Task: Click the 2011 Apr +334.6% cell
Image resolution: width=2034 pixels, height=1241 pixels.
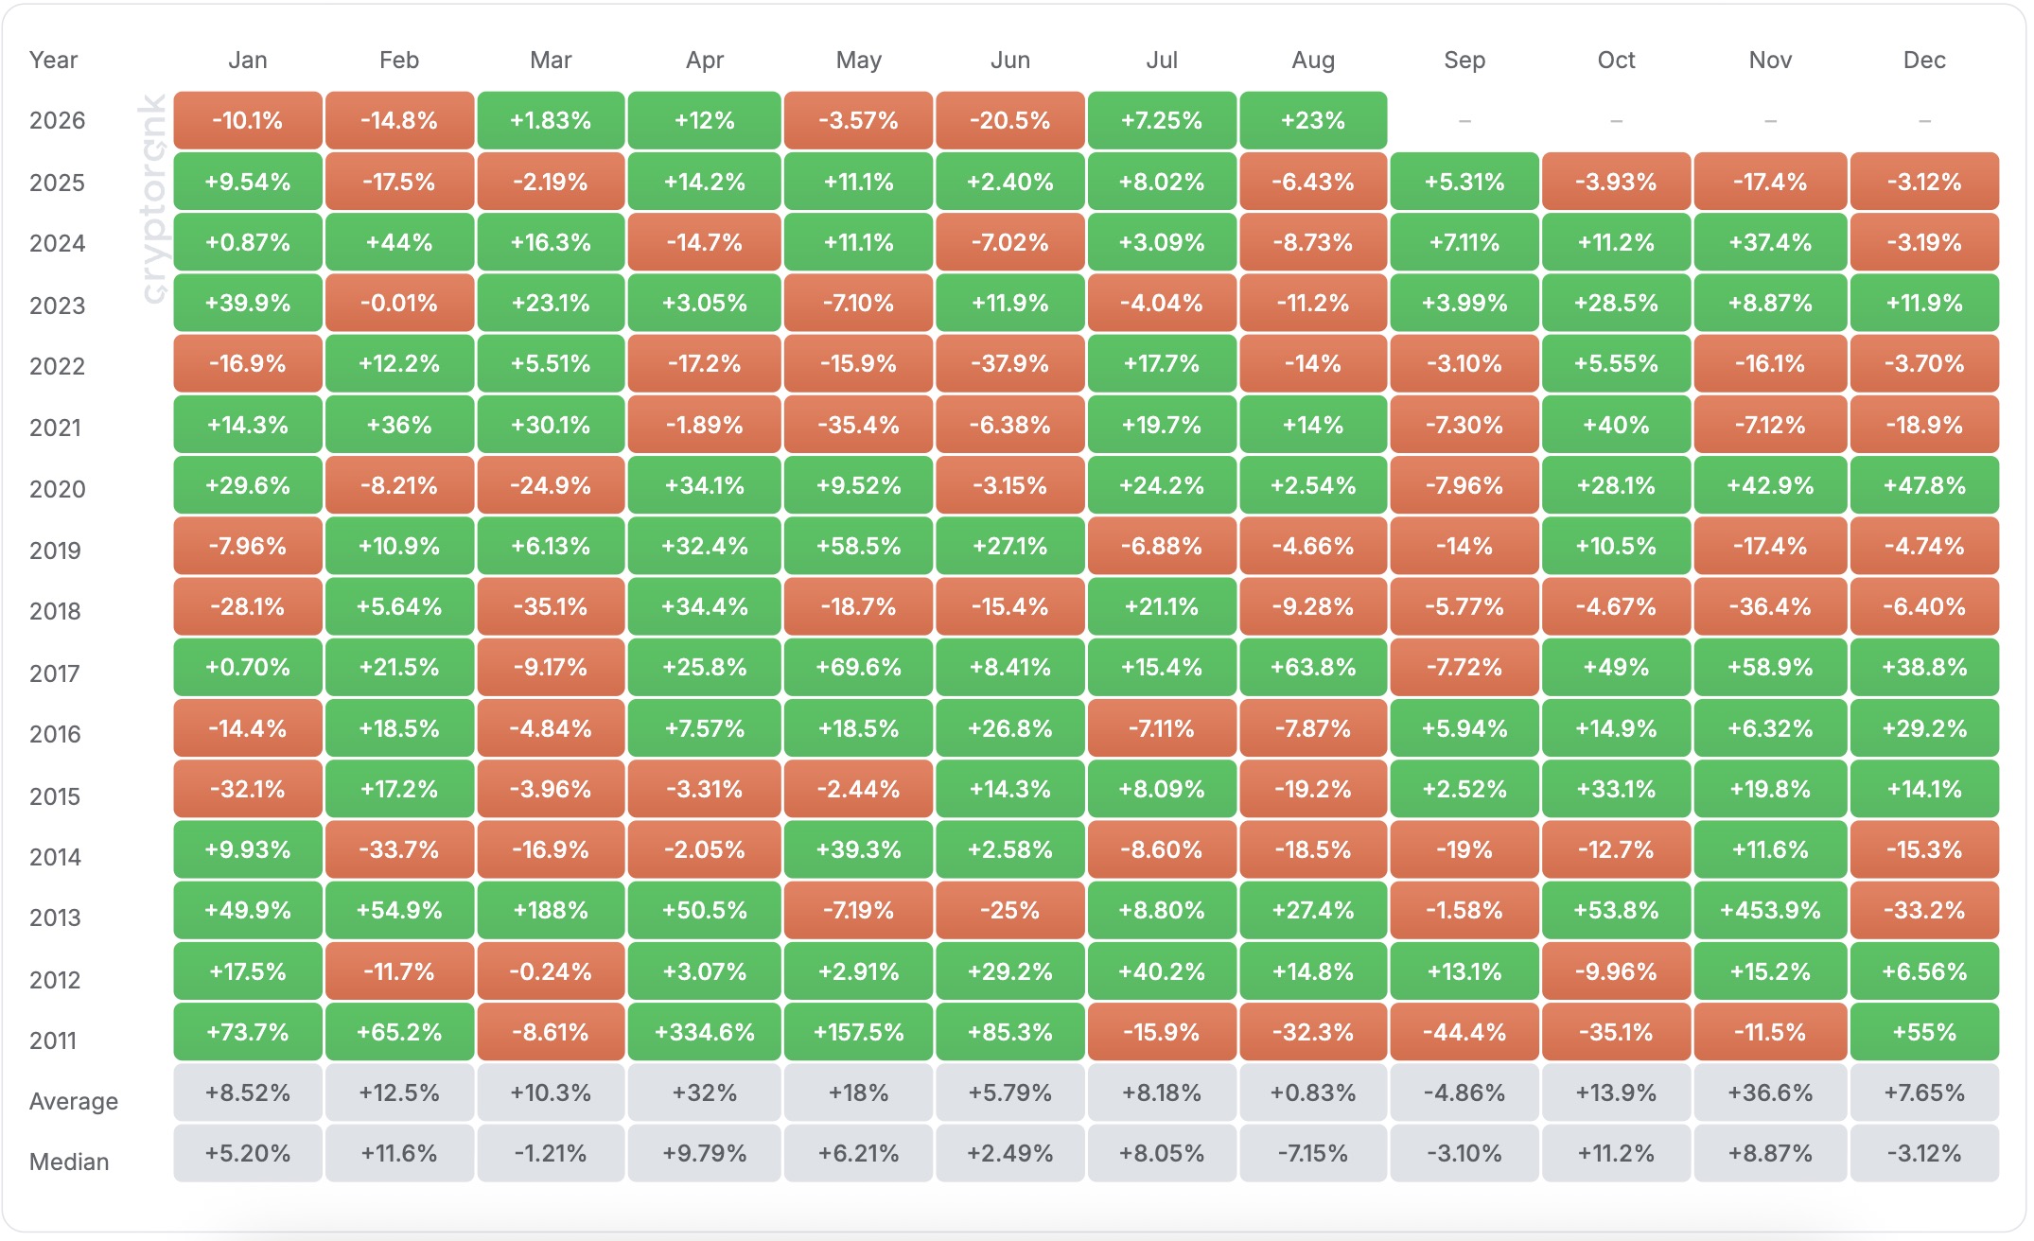Action: pos(705,1032)
